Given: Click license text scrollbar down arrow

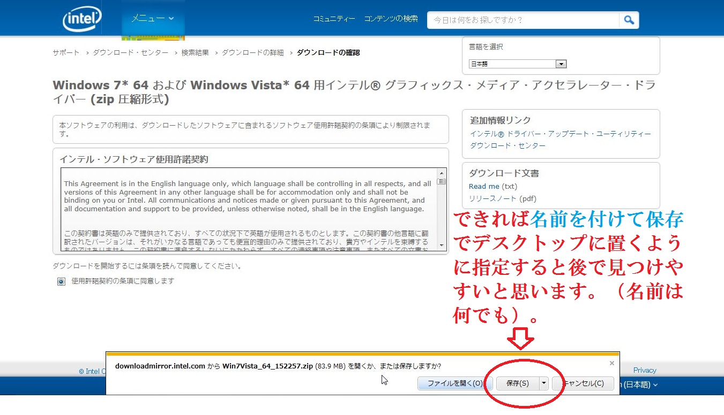Looking at the screenshot, I should 442,245.
